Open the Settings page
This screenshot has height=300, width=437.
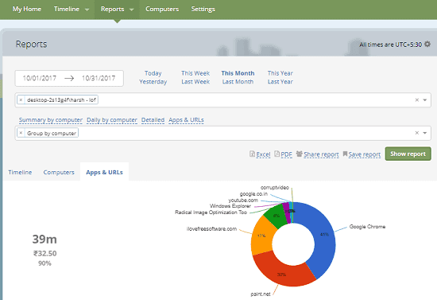tap(203, 9)
